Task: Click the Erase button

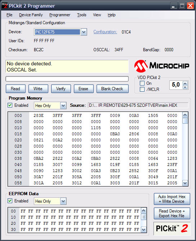Action: [x=84, y=89]
